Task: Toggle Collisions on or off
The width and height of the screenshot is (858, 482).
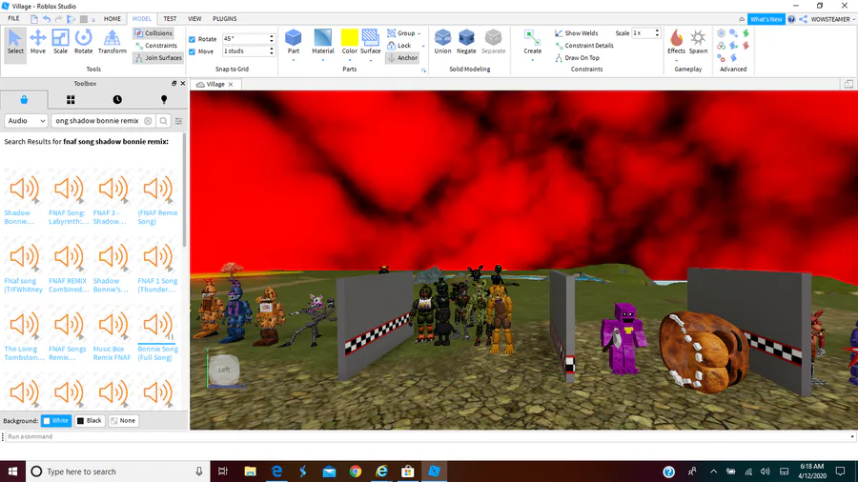Action: 153,33
